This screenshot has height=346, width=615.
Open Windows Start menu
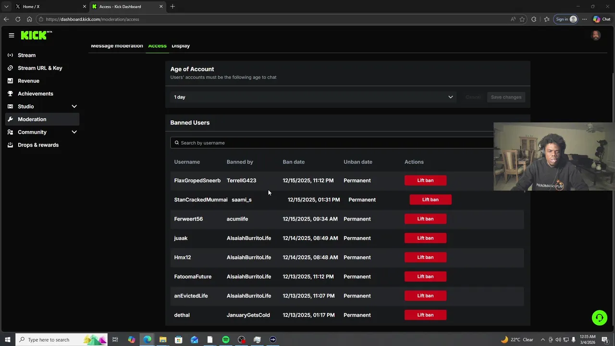(8, 340)
